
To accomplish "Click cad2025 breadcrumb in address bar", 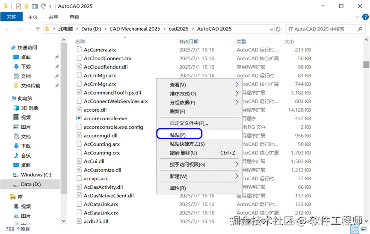I will [178, 29].
